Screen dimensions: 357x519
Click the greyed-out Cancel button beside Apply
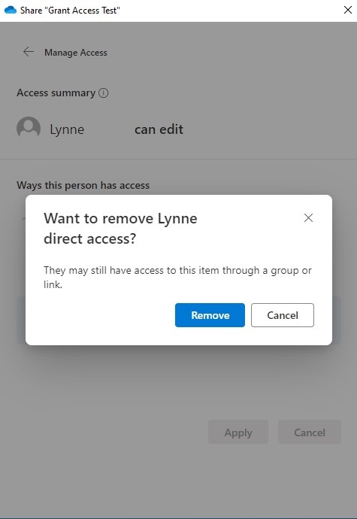tap(310, 432)
